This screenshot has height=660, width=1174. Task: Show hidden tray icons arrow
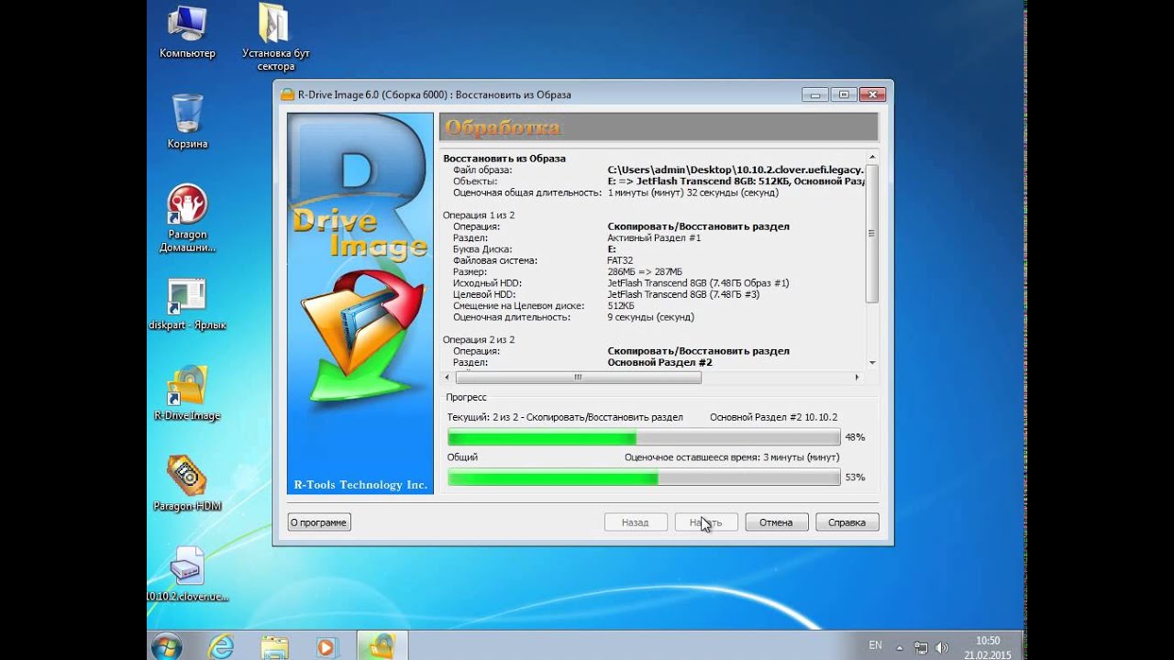[901, 647]
